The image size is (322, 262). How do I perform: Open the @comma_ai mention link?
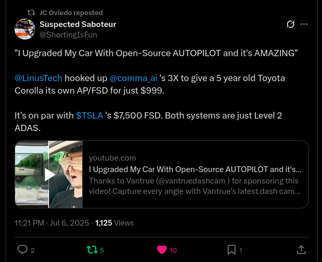pyautogui.click(x=133, y=78)
